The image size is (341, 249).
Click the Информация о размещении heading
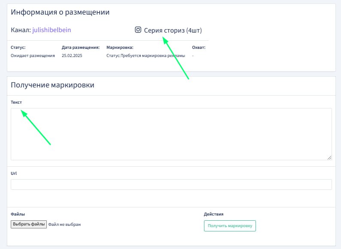(x=60, y=12)
